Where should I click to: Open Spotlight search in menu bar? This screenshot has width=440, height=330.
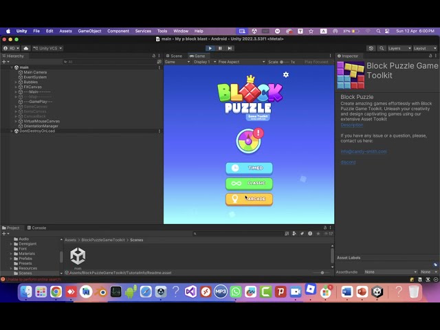(378, 31)
